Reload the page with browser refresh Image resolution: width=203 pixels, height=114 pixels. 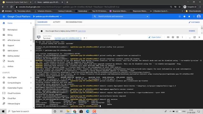click(11, 7)
